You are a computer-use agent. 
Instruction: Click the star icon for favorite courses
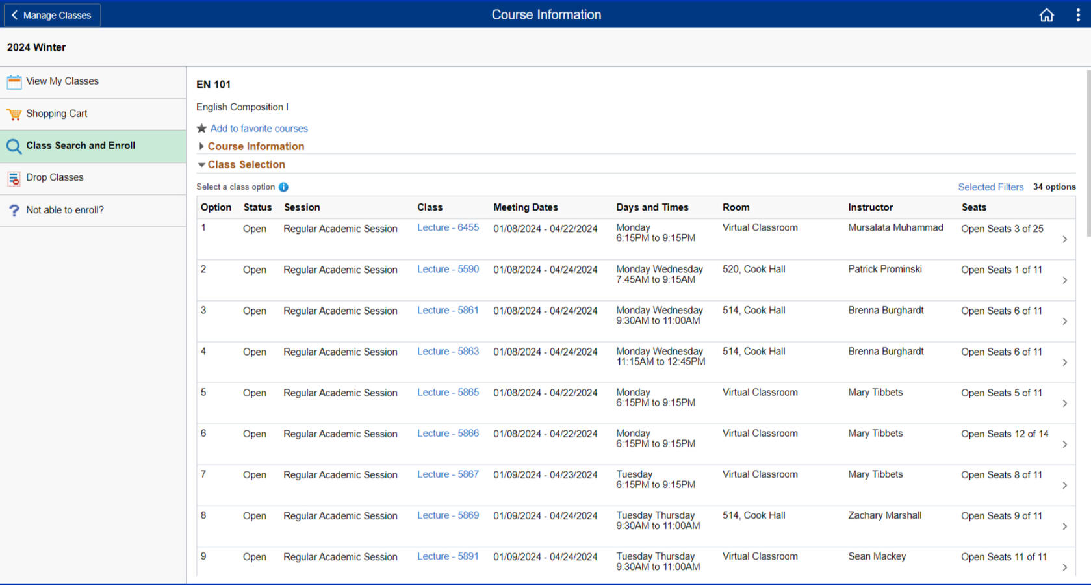tap(201, 129)
